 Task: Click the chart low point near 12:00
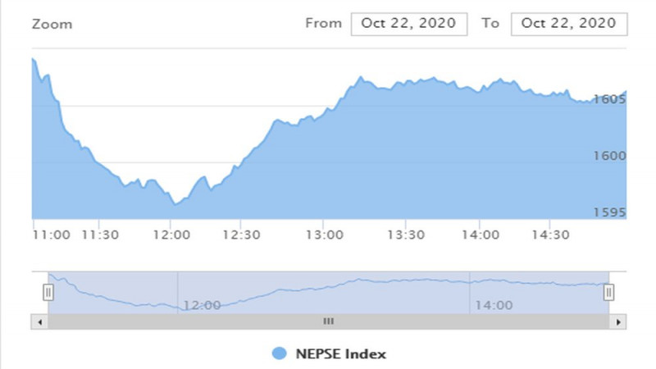coord(175,204)
